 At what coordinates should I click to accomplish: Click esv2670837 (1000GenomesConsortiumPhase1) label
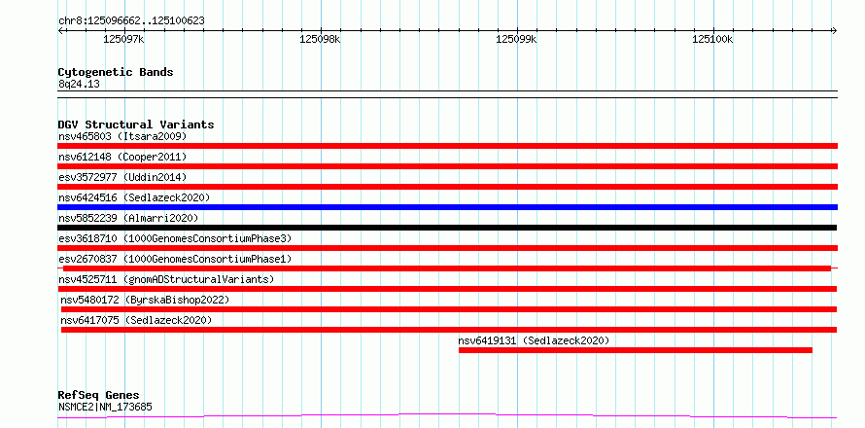175,259
